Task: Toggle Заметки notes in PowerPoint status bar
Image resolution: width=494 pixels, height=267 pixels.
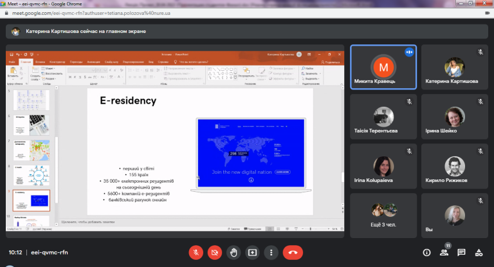Action: pos(233,229)
